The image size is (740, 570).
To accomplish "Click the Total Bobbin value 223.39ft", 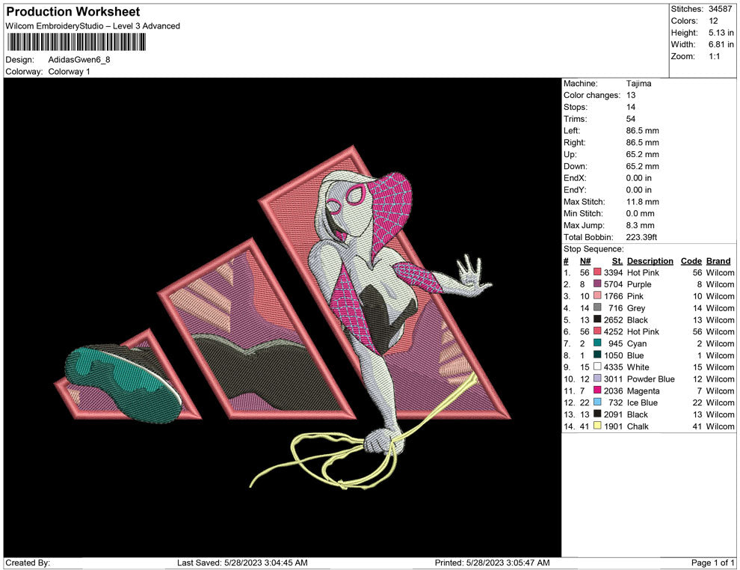I will (642, 237).
